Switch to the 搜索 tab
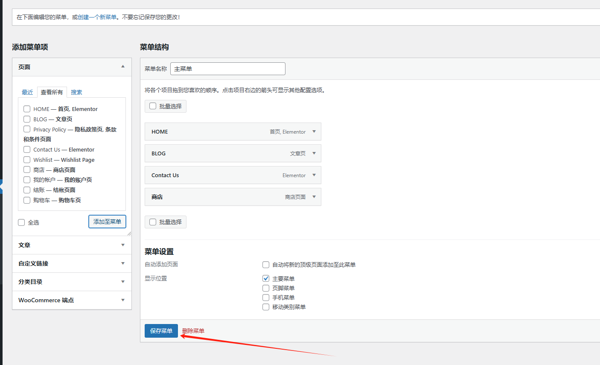This screenshot has height=365, width=600. pyautogui.click(x=76, y=92)
